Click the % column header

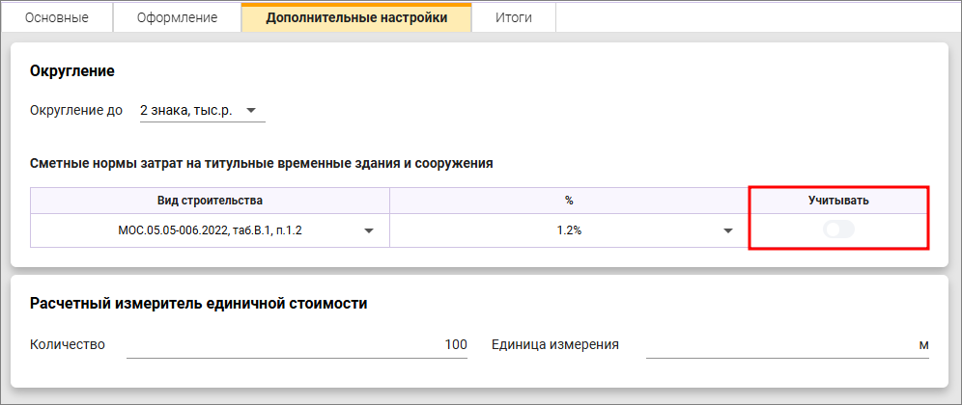pyautogui.click(x=569, y=200)
